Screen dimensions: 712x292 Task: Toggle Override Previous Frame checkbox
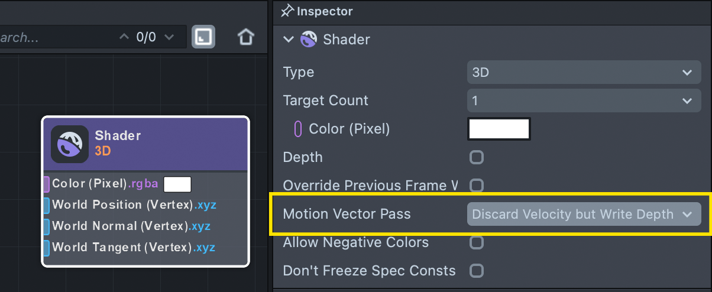[476, 186]
